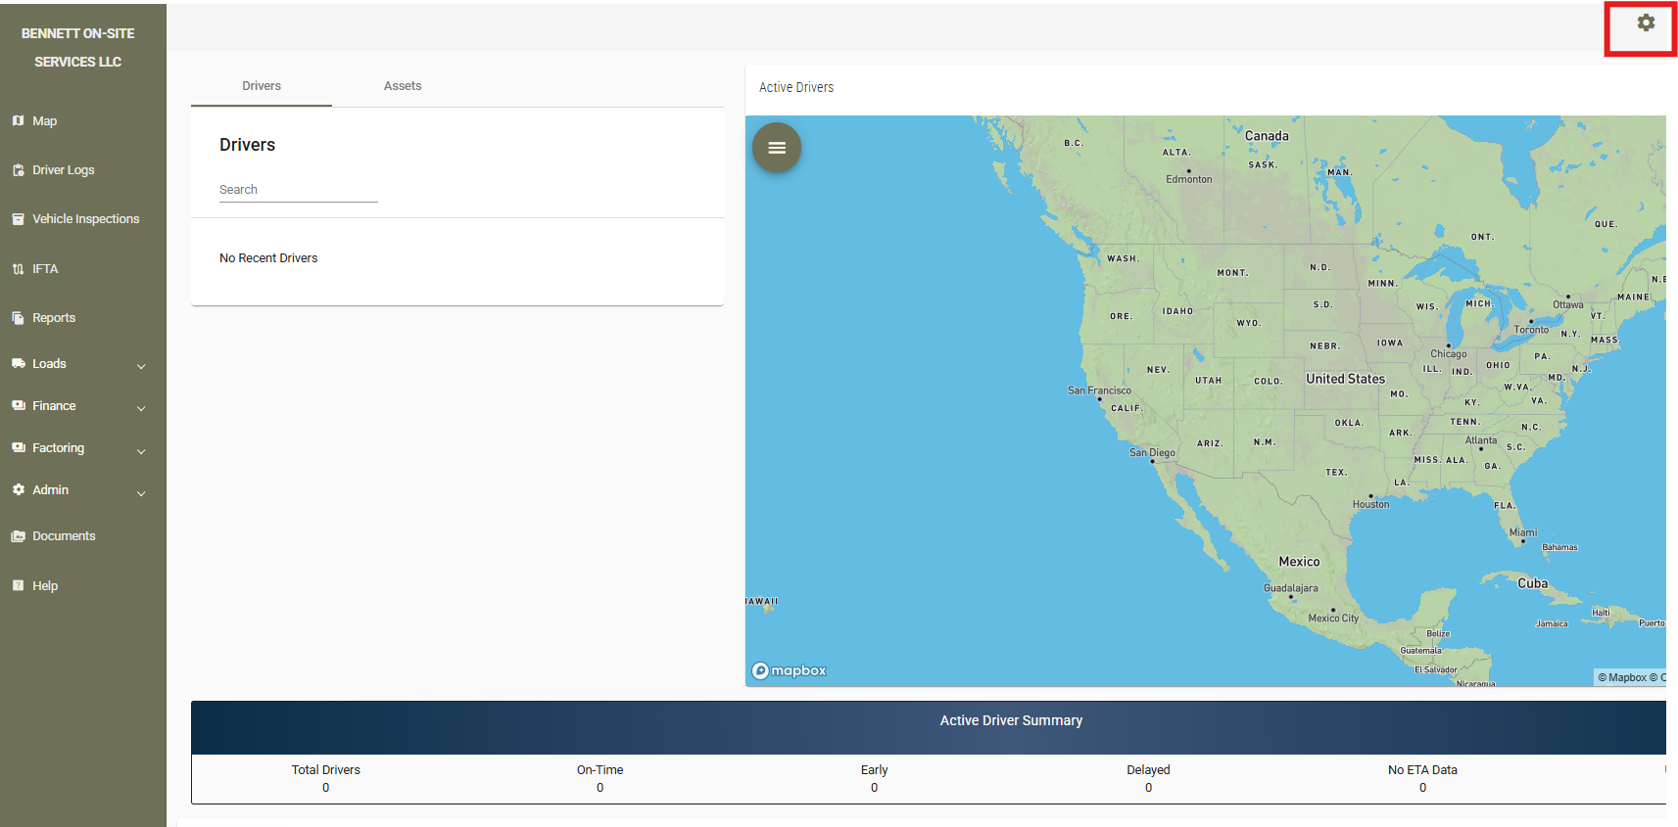The height and width of the screenshot is (827, 1678).
Task: Click Bennett On-Site Services LLC title
Action: (x=78, y=47)
